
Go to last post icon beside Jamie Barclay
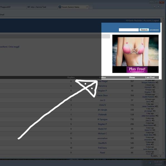coord(155,149)
